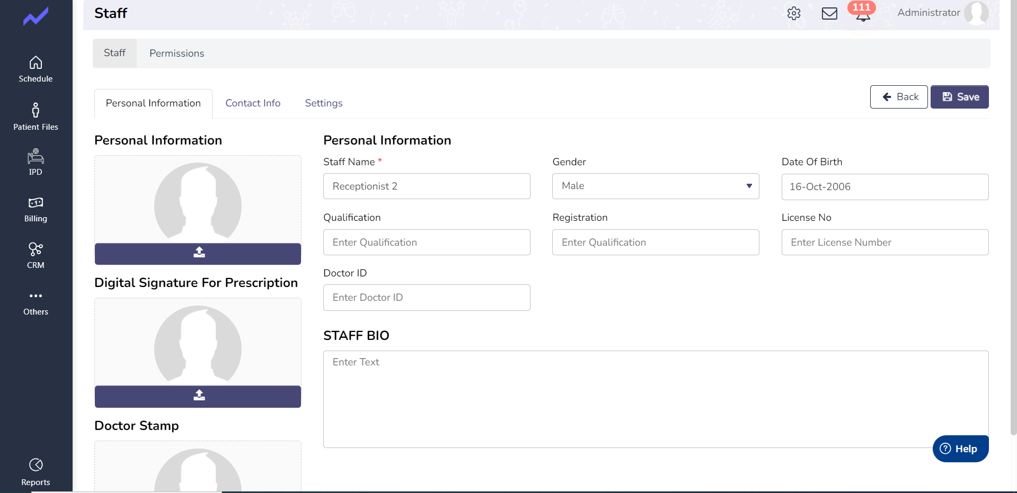Focus the Registration input
1017x493 pixels.
(x=656, y=242)
